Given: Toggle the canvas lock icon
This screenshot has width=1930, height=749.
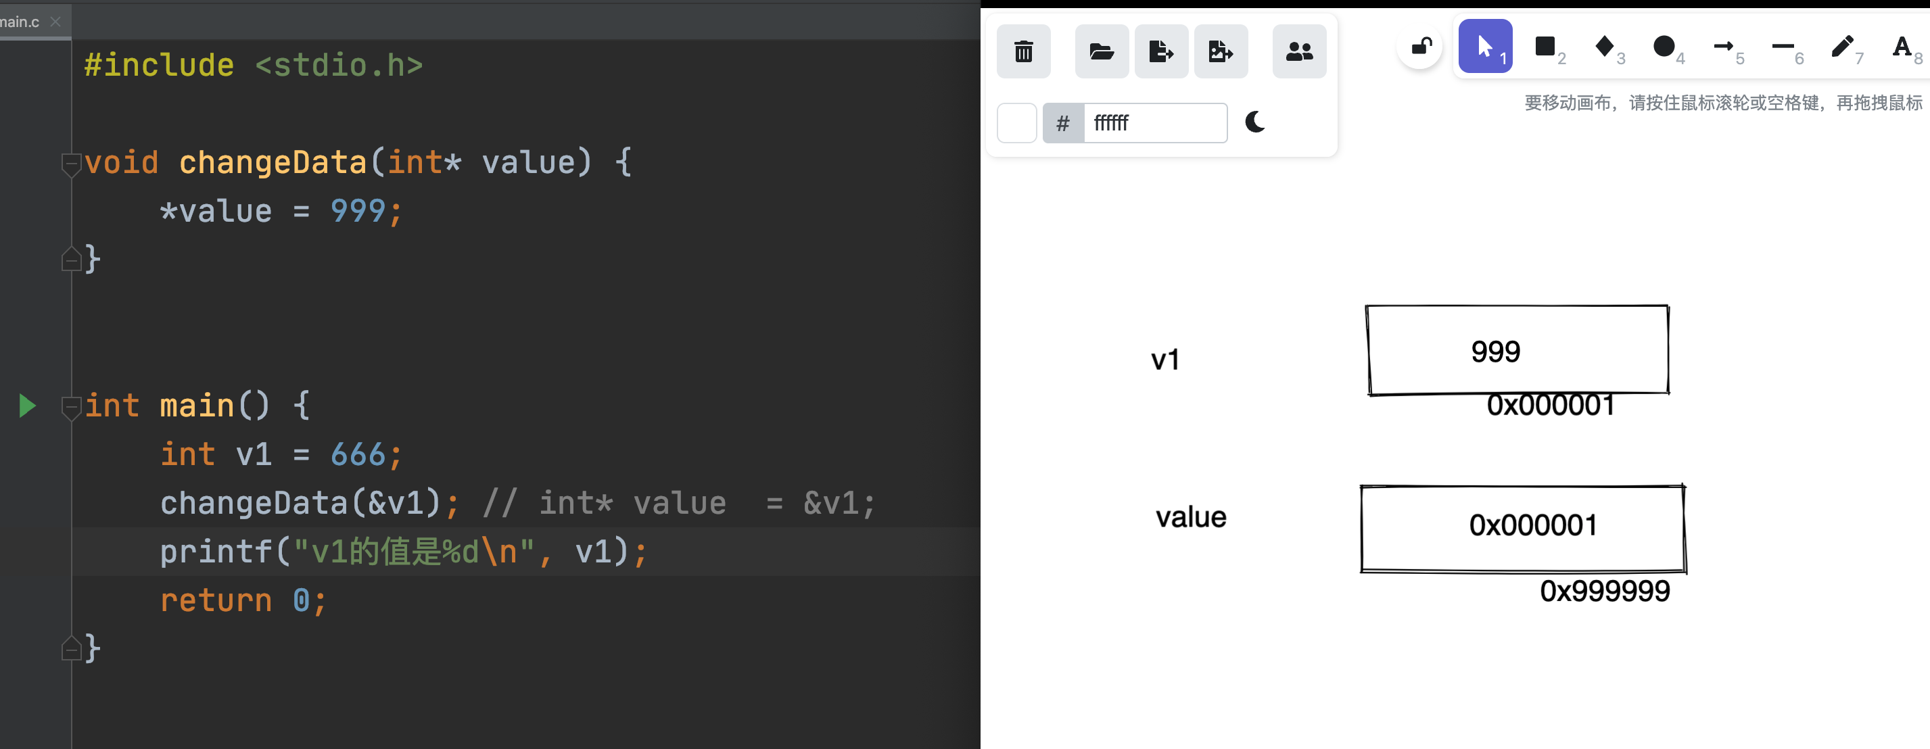Looking at the screenshot, I should tap(1421, 47).
